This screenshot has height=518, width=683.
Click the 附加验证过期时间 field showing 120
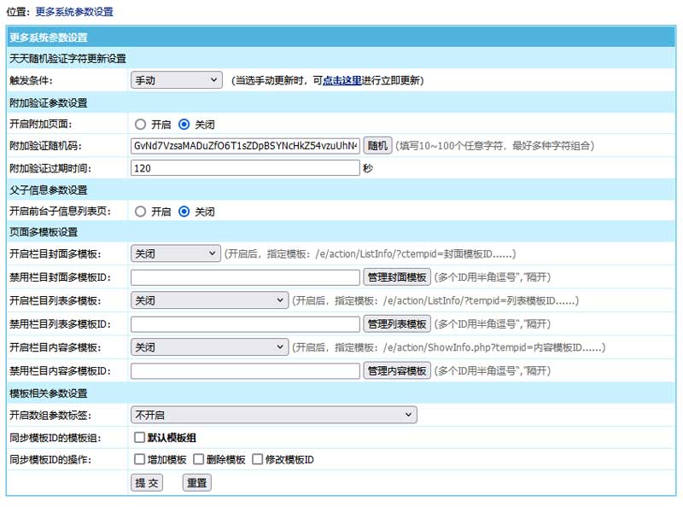point(245,168)
